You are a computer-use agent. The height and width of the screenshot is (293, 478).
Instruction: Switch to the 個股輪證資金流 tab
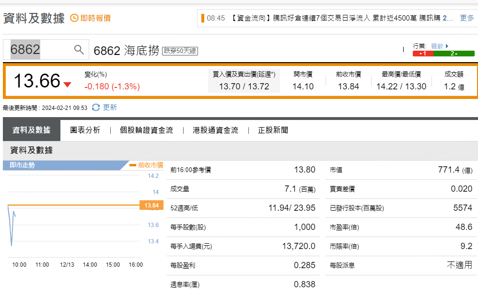coord(146,130)
